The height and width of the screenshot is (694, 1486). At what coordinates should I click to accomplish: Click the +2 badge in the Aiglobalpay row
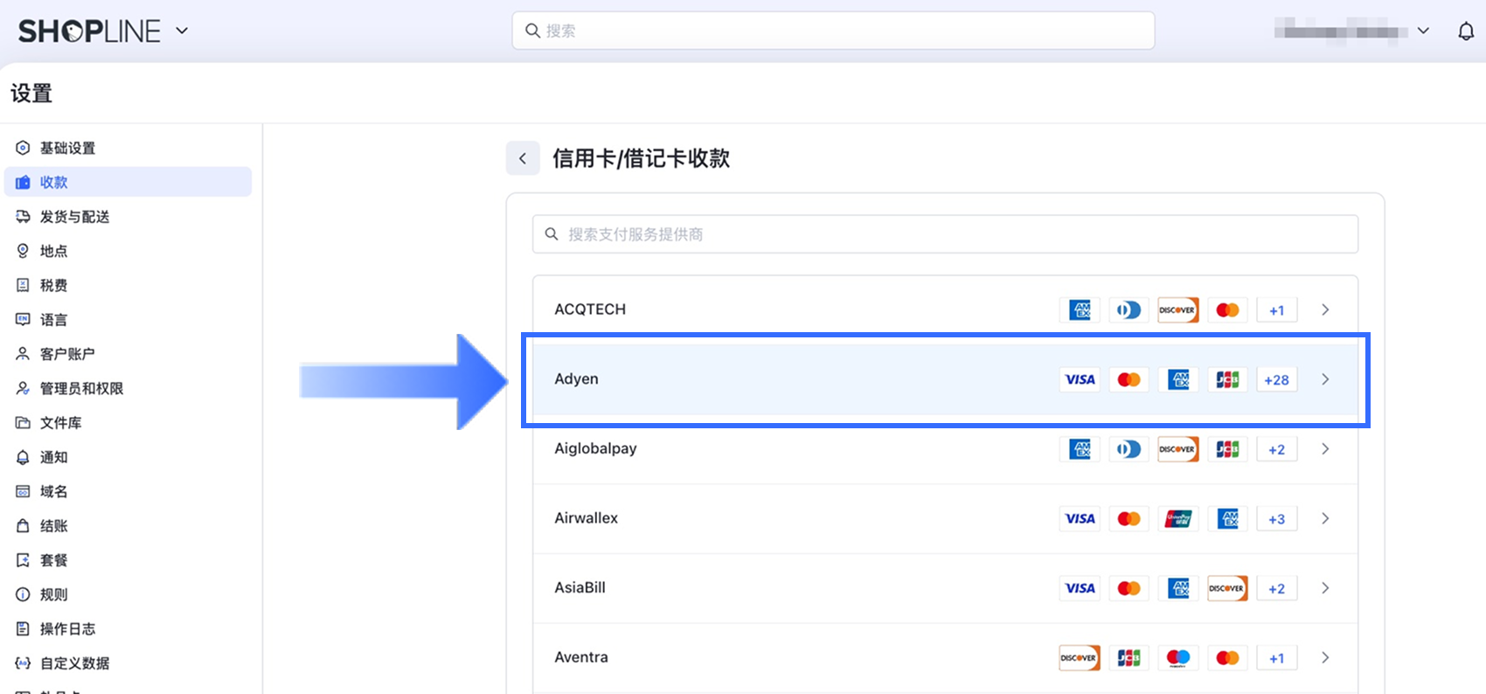click(1276, 449)
